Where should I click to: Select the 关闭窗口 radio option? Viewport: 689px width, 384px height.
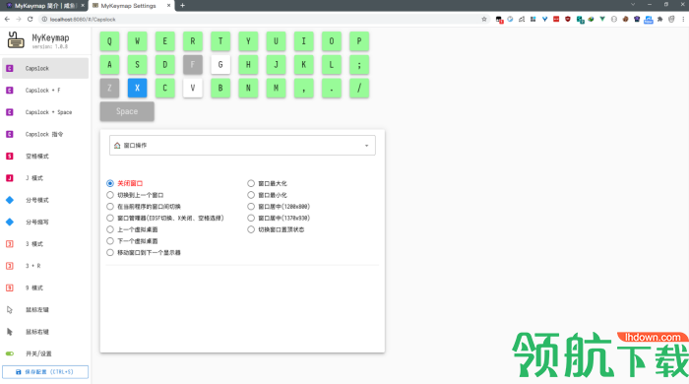(x=110, y=183)
